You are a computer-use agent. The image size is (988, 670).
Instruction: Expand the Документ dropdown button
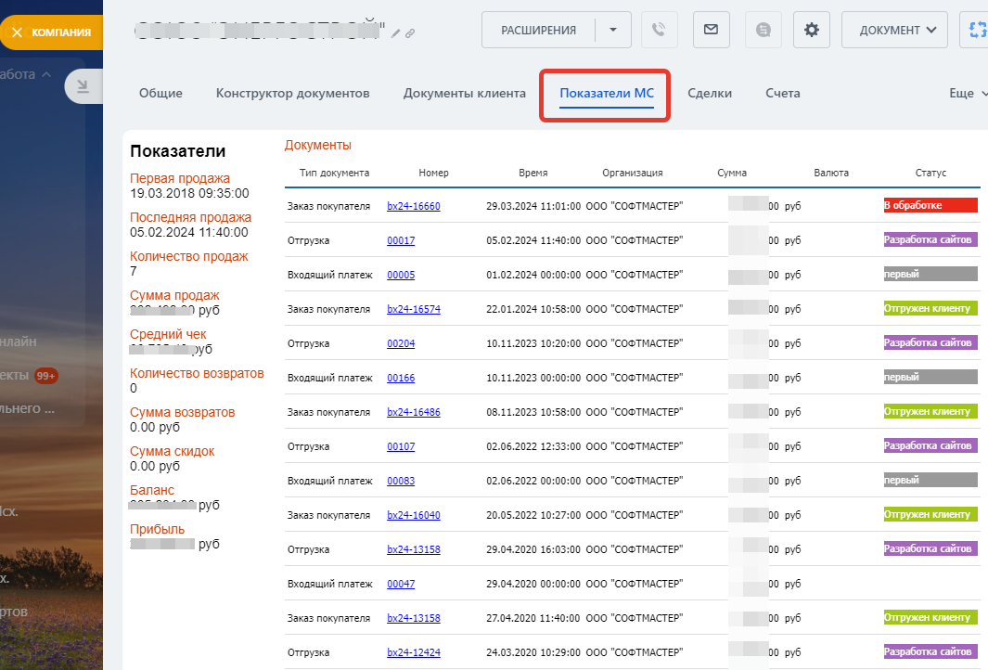click(x=894, y=30)
